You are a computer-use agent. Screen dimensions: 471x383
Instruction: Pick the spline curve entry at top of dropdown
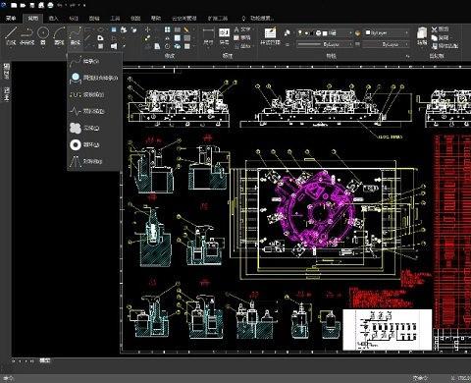pyautogui.click(x=85, y=61)
